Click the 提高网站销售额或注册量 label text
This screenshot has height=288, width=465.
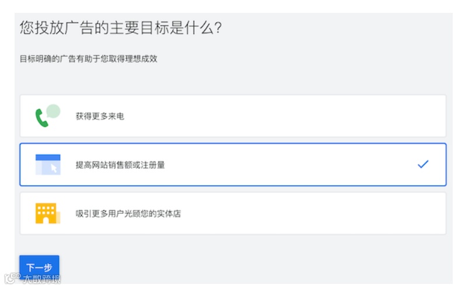tap(120, 165)
